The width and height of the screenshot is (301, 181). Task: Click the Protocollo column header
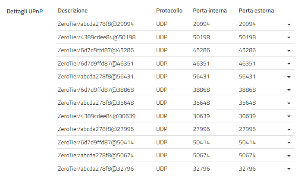coord(169,10)
